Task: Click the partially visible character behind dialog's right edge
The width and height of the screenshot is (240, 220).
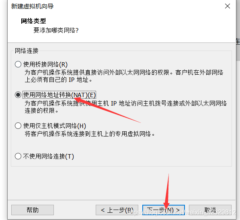Action: (x=238, y=41)
